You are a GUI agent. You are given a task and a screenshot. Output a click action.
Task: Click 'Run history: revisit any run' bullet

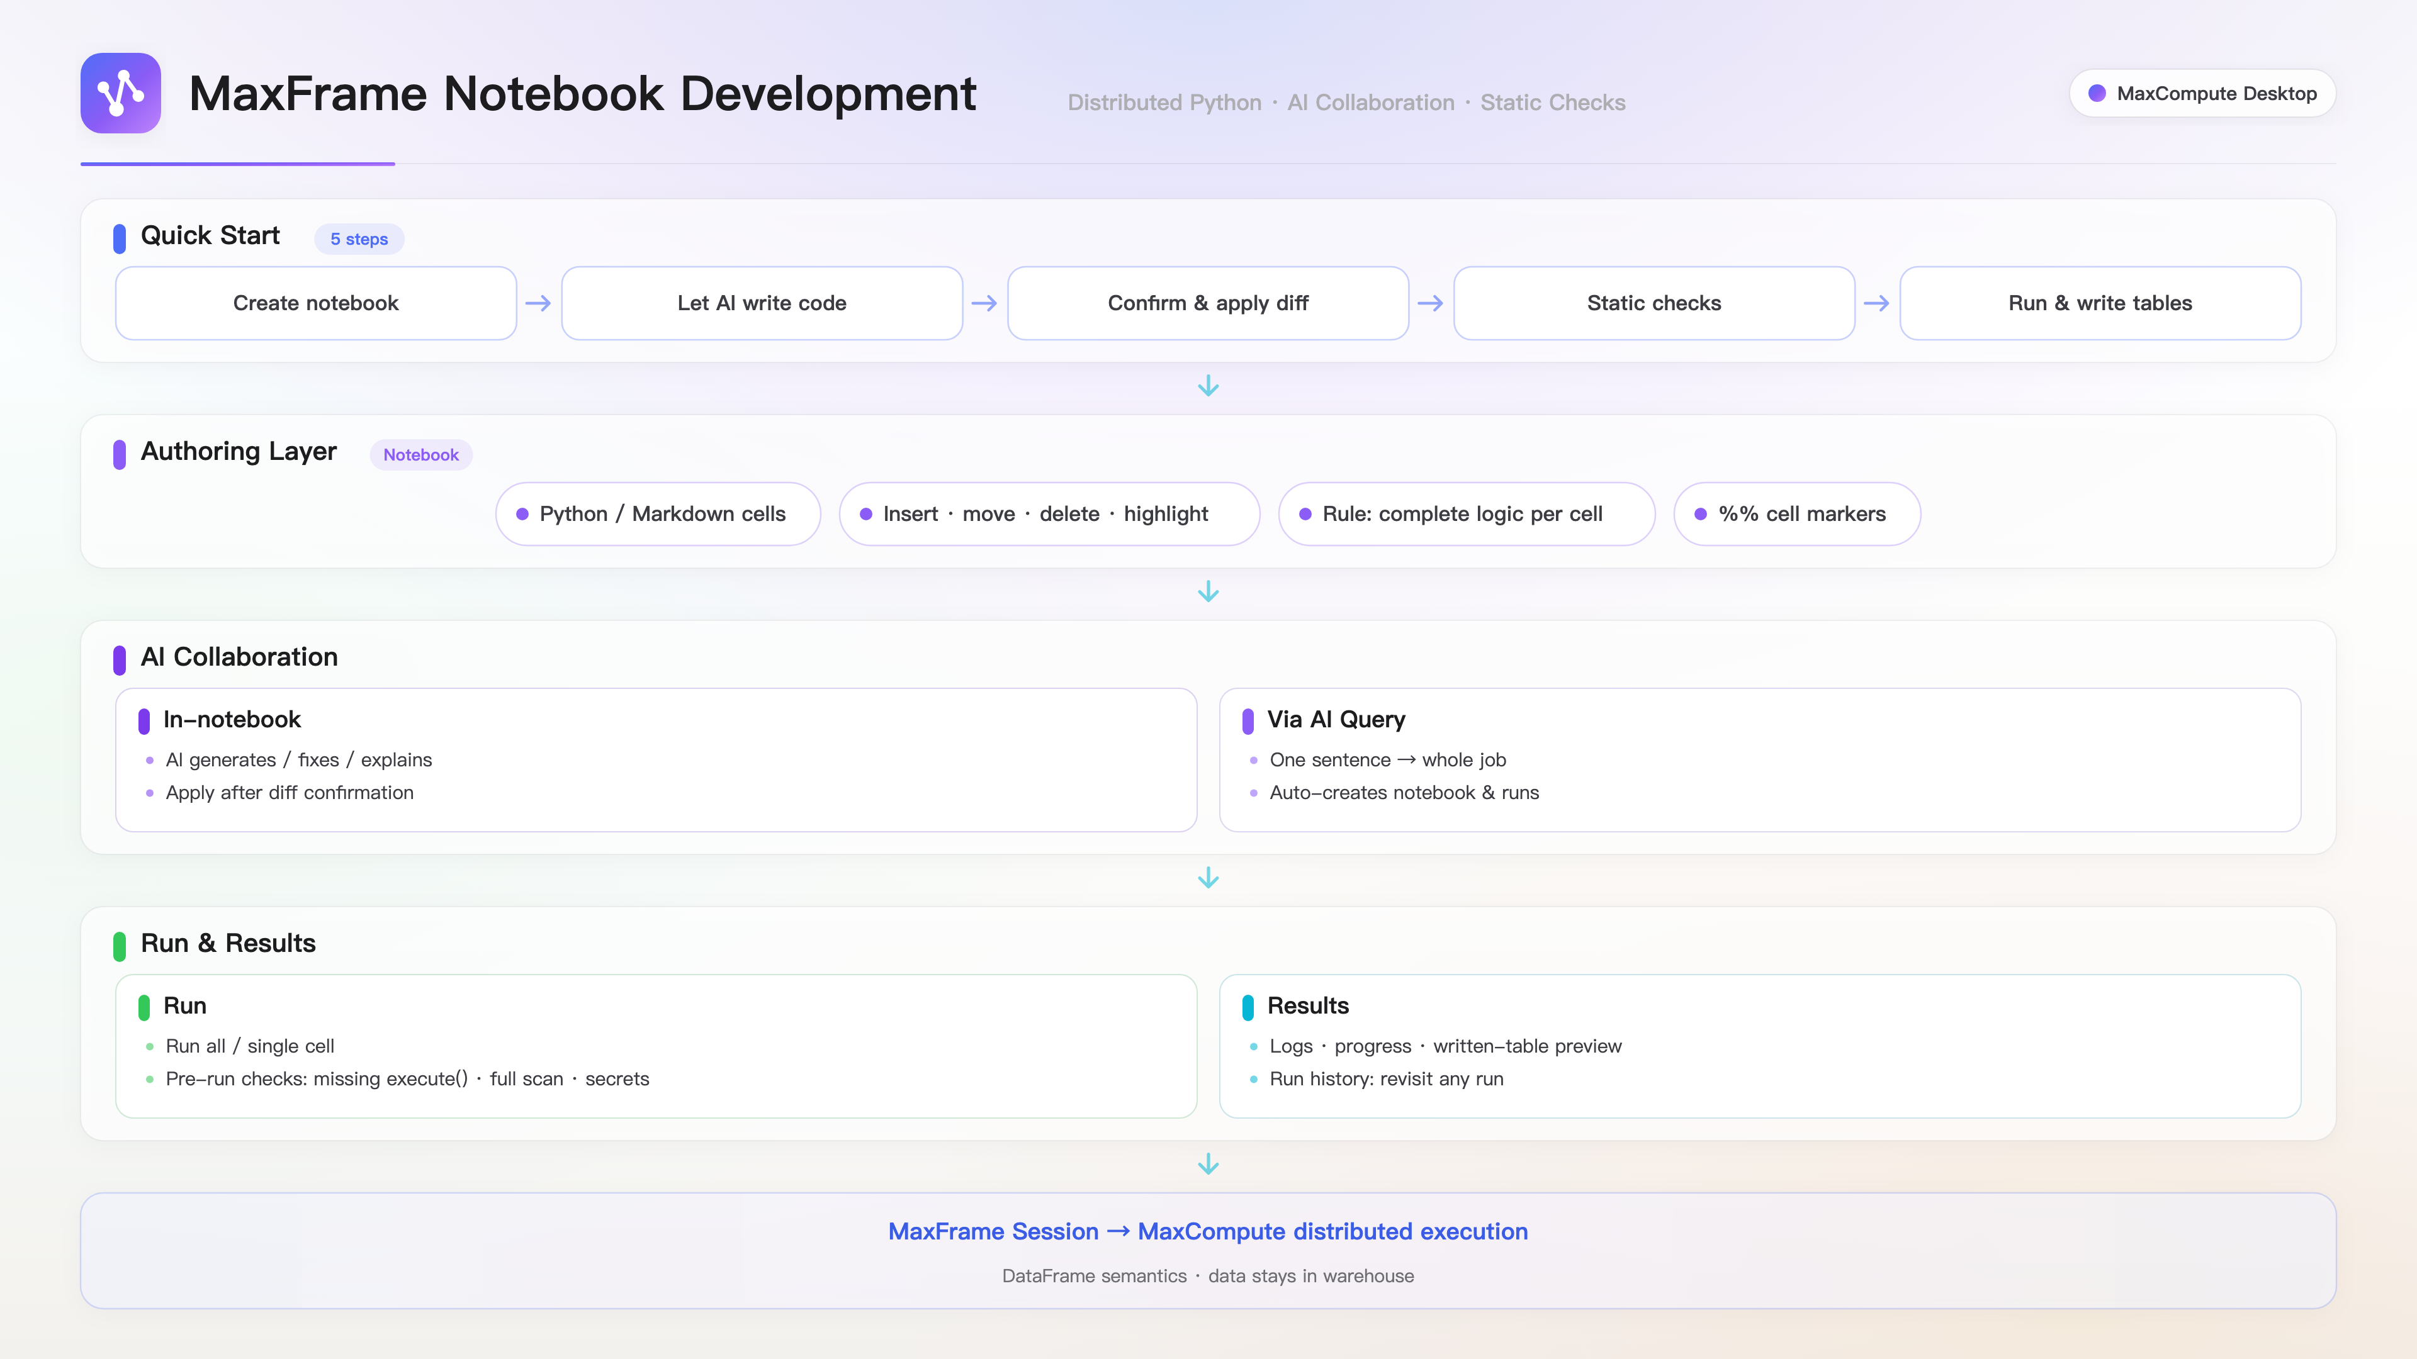pos(1386,1078)
